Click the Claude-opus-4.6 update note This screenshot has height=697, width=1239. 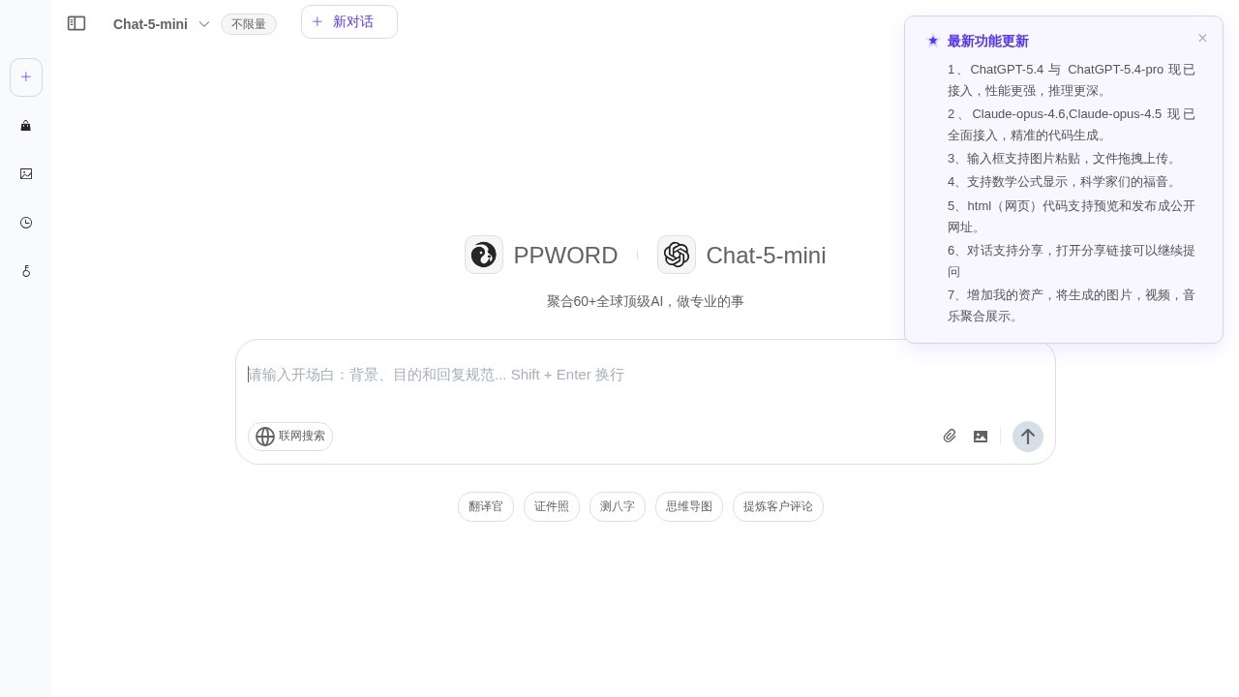tap(1072, 125)
